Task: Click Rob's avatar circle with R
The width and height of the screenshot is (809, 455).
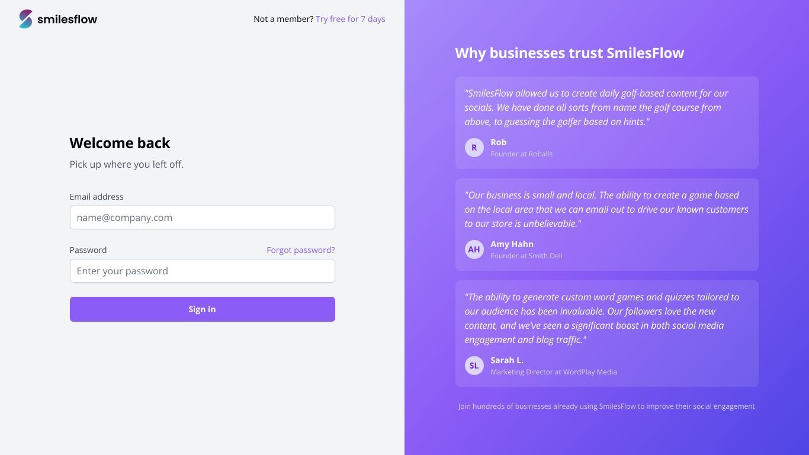Action: [474, 148]
